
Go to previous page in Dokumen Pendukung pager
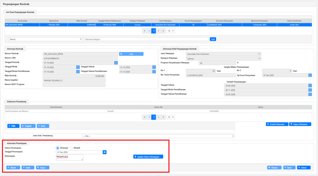(x=149, y=117)
